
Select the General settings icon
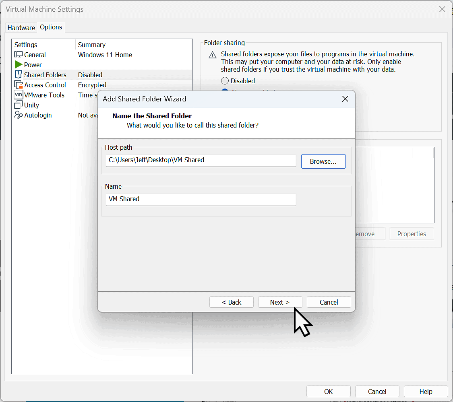click(18, 55)
